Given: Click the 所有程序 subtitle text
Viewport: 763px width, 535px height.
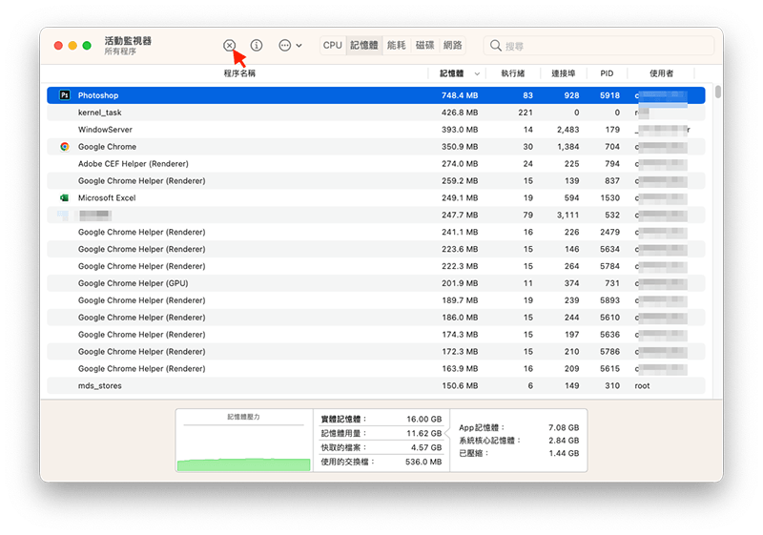Looking at the screenshot, I should pyautogui.click(x=120, y=51).
